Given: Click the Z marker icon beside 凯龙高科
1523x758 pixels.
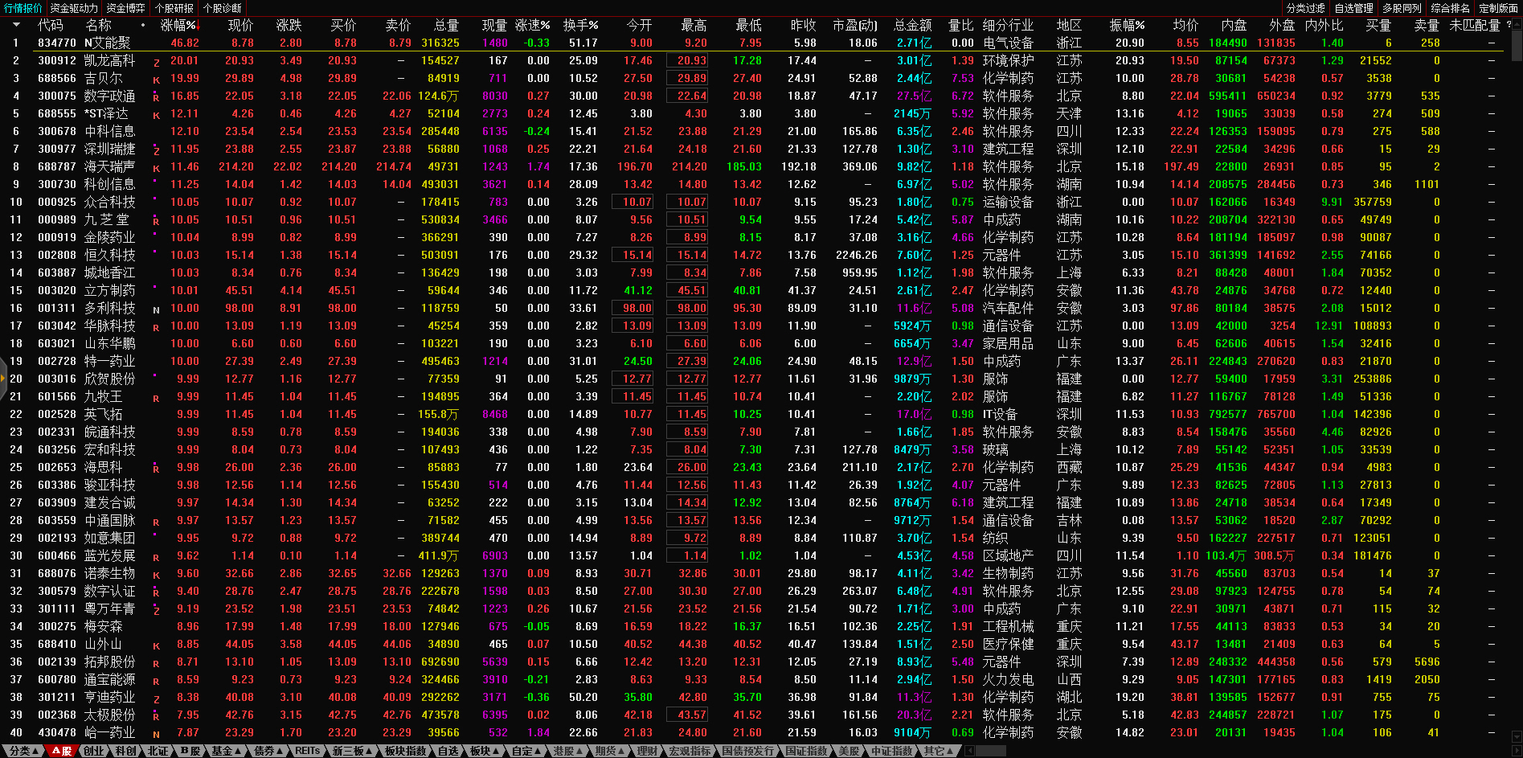Looking at the screenshot, I should (156, 62).
